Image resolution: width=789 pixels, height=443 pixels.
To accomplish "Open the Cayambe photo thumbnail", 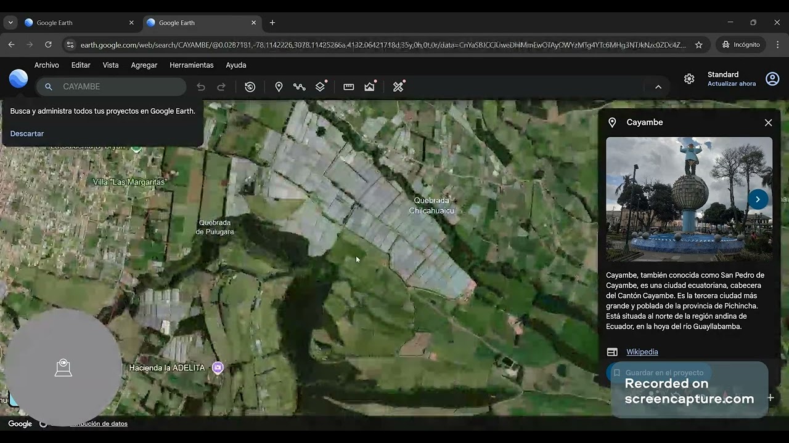I will (x=689, y=199).
